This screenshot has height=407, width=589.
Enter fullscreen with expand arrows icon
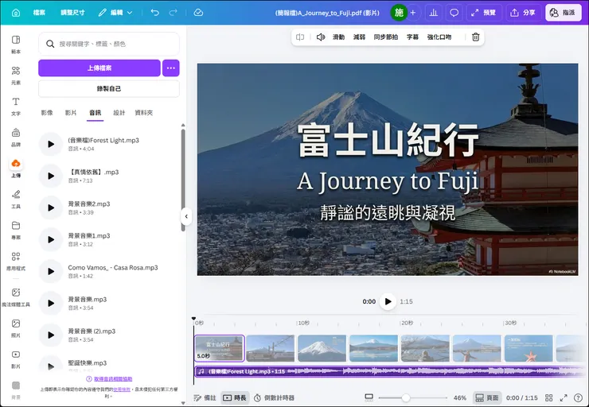(564, 398)
